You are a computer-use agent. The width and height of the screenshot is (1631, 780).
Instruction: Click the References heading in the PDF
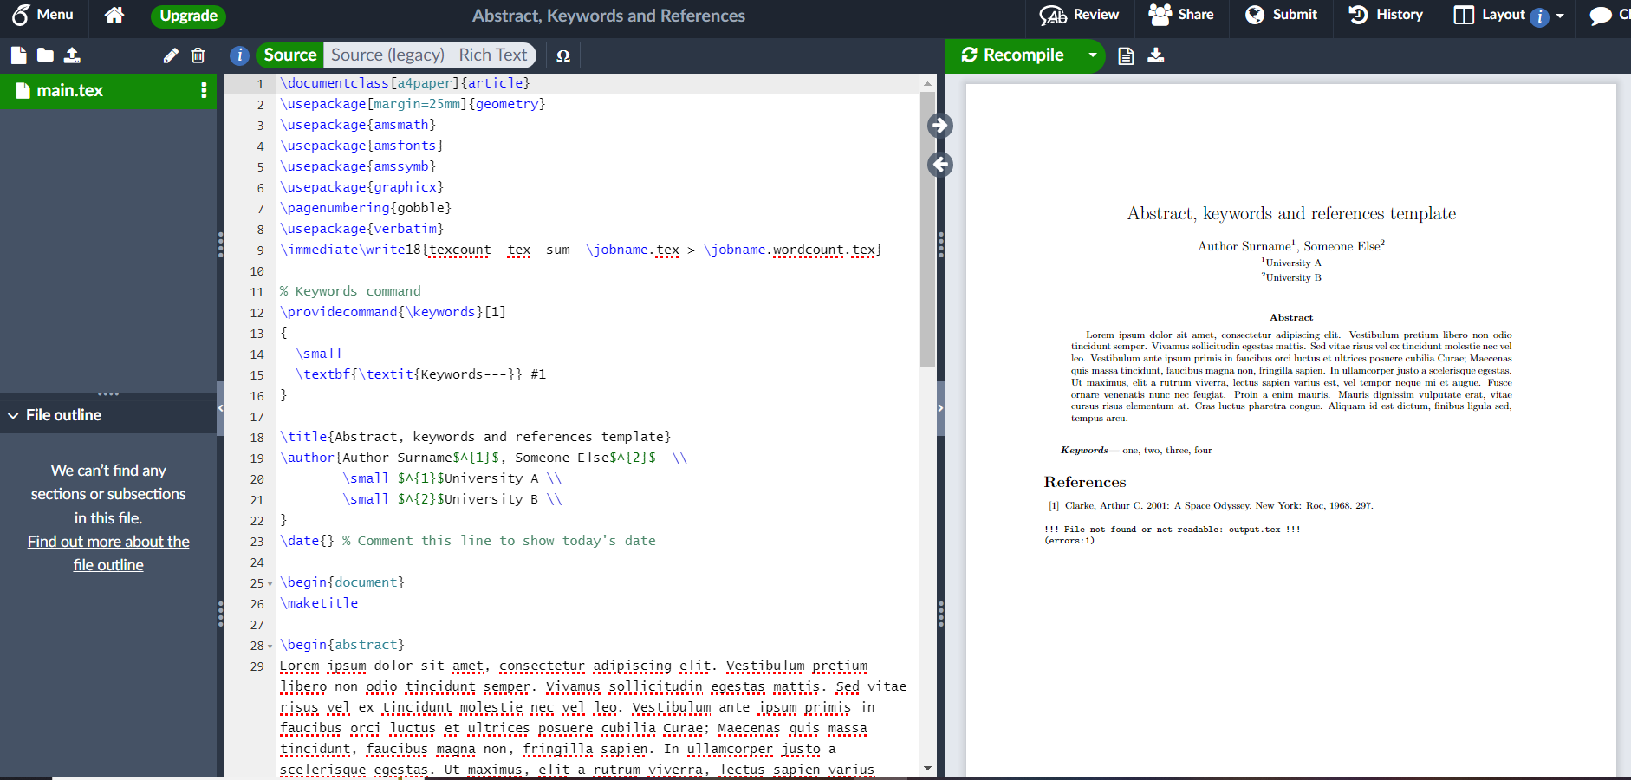coord(1085,482)
